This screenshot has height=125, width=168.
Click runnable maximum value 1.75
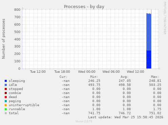tap(157, 109)
